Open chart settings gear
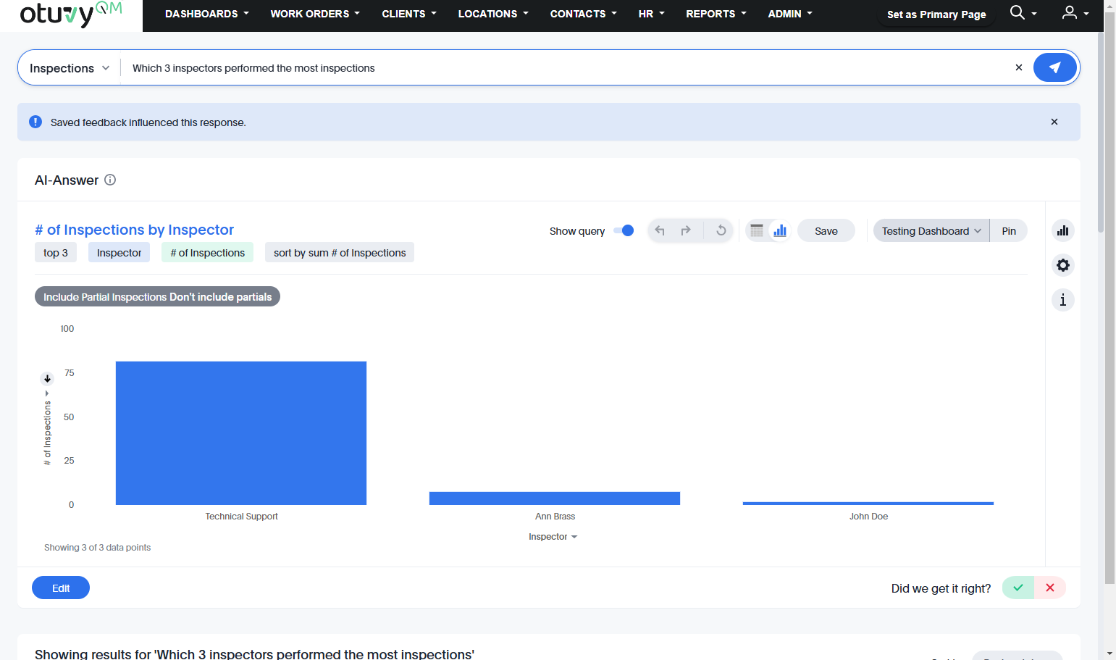This screenshot has width=1116, height=660. (1062, 265)
